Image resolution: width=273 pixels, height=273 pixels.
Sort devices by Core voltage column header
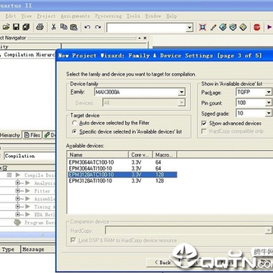point(140,155)
